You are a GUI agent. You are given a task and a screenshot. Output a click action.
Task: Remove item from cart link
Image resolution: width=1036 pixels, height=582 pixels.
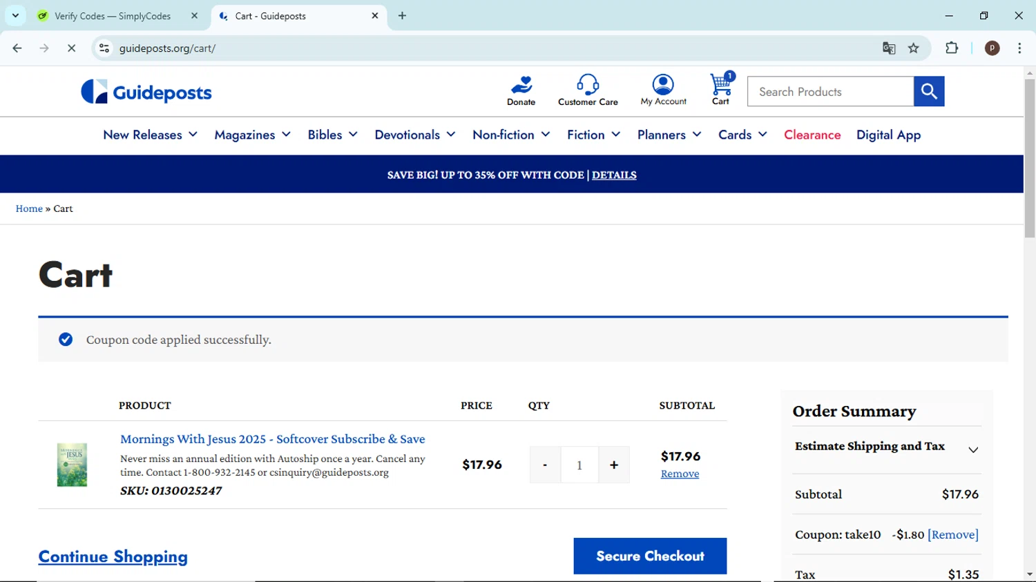[x=680, y=474]
